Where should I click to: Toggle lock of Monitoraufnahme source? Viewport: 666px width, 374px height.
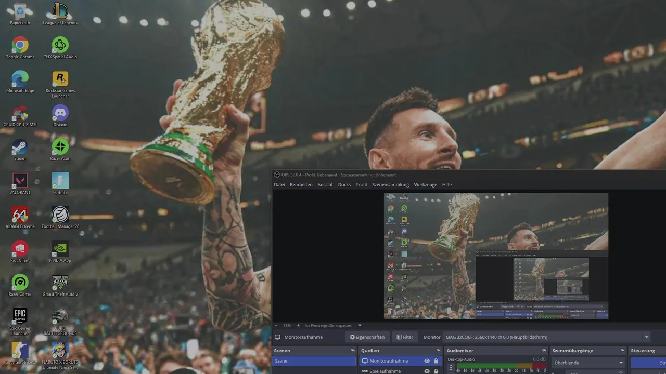point(436,361)
